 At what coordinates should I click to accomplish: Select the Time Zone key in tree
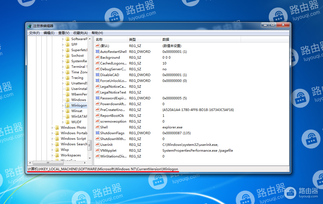(79, 72)
